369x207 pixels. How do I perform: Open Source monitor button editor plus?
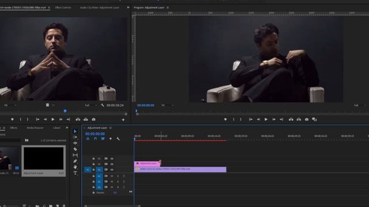pyautogui.click(x=123, y=120)
